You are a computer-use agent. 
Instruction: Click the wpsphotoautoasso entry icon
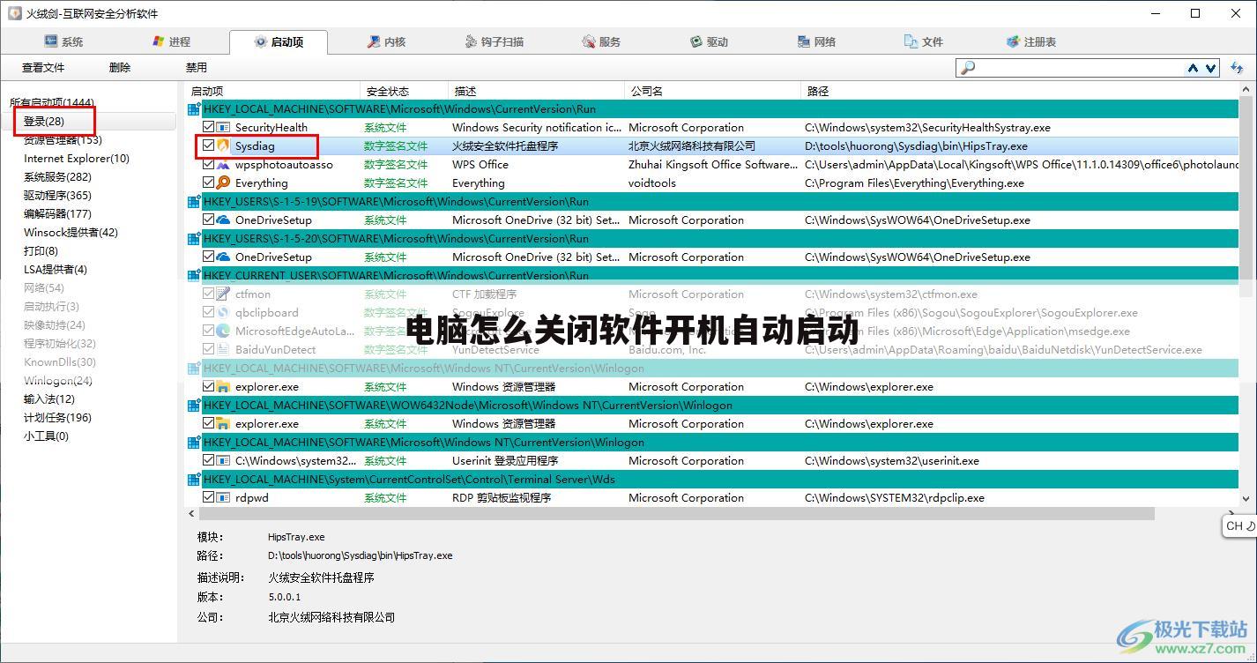click(223, 165)
